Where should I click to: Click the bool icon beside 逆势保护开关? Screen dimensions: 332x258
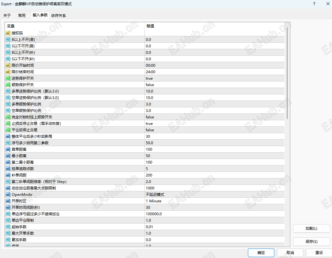click(x=8, y=78)
